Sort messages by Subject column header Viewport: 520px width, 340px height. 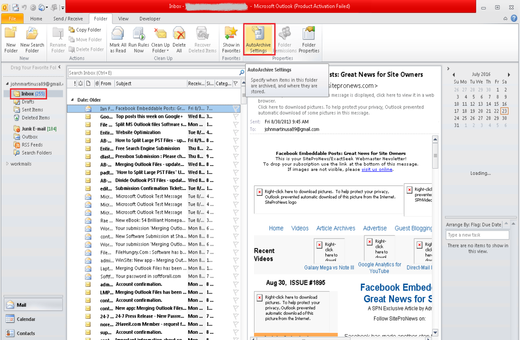coord(151,83)
